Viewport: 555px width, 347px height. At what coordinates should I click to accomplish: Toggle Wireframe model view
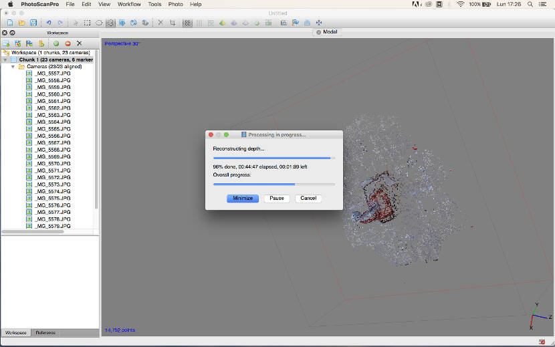coord(245,23)
